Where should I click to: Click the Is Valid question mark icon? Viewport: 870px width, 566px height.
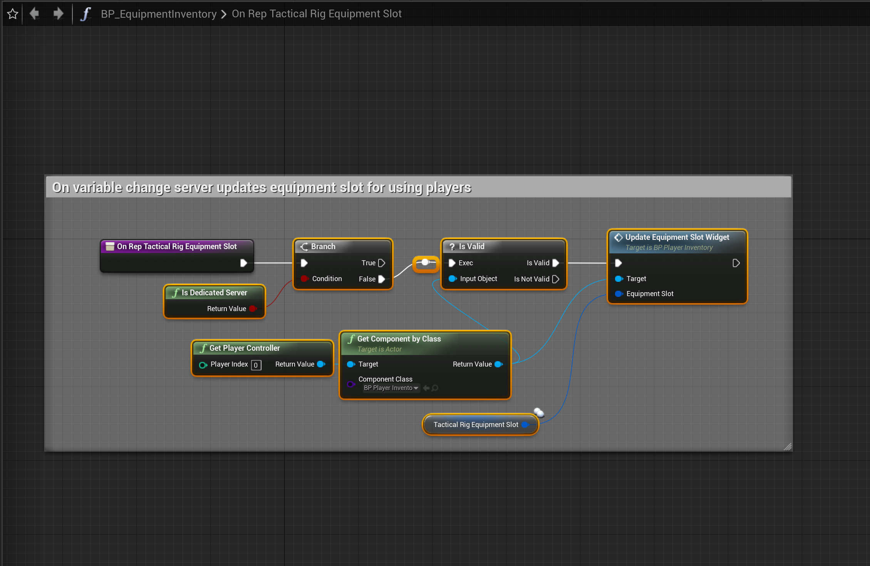[452, 247]
